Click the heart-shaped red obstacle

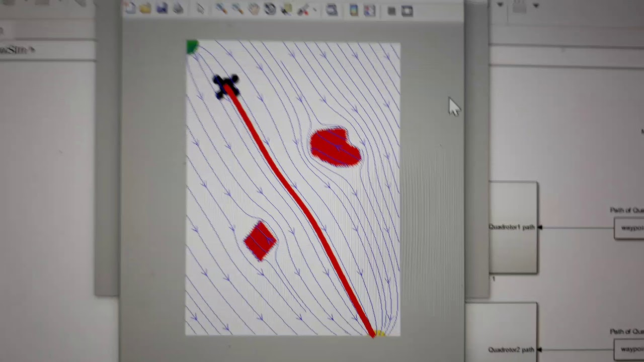(x=335, y=147)
